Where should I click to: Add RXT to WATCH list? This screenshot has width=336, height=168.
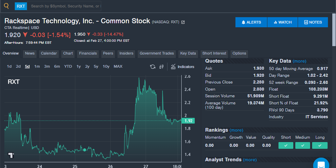(x=283, y=22)
